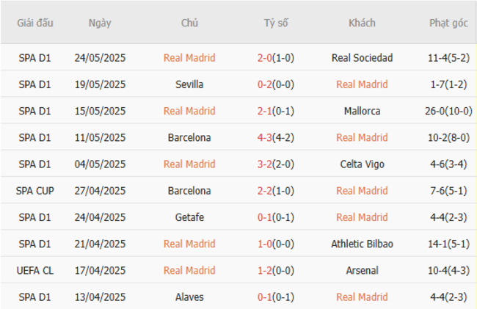Click the Giải đấu column header

click(x=34, y=23)
